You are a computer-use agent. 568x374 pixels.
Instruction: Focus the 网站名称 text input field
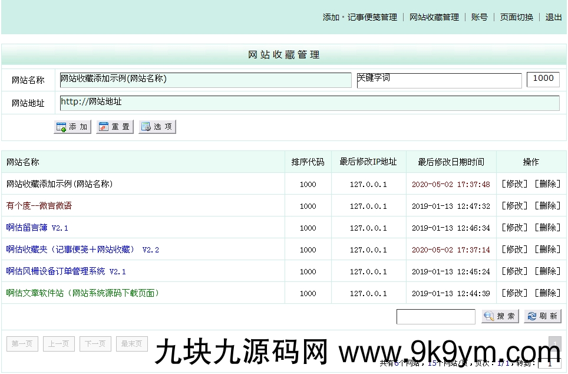206,80
